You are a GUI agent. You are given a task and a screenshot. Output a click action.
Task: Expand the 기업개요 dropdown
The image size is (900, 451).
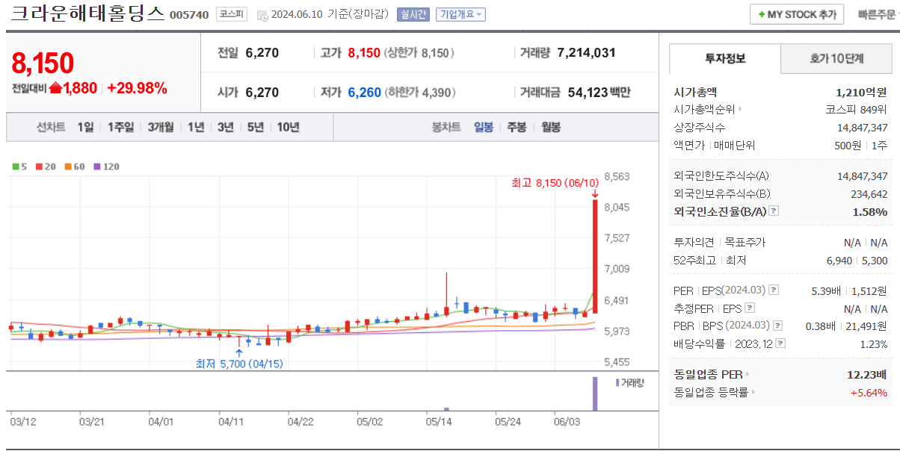point(460,14)
